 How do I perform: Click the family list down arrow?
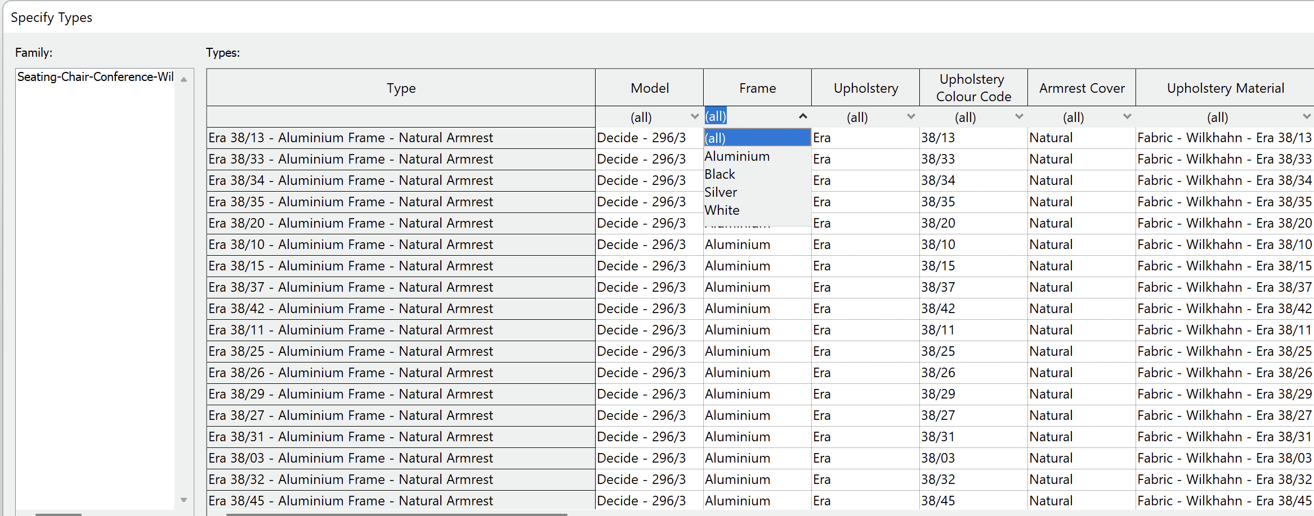click(184, 499)
